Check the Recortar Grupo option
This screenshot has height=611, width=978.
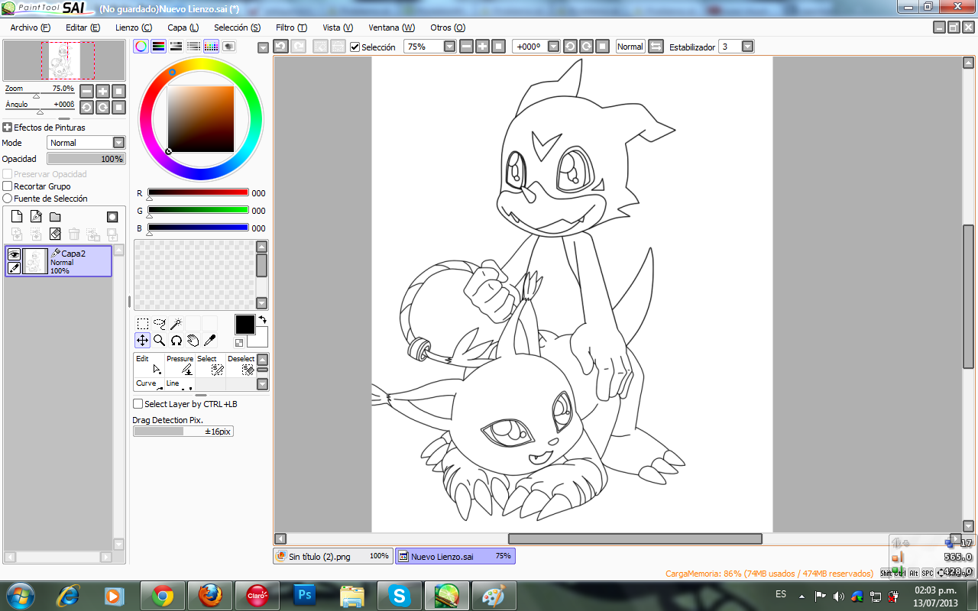pos(8,186)
